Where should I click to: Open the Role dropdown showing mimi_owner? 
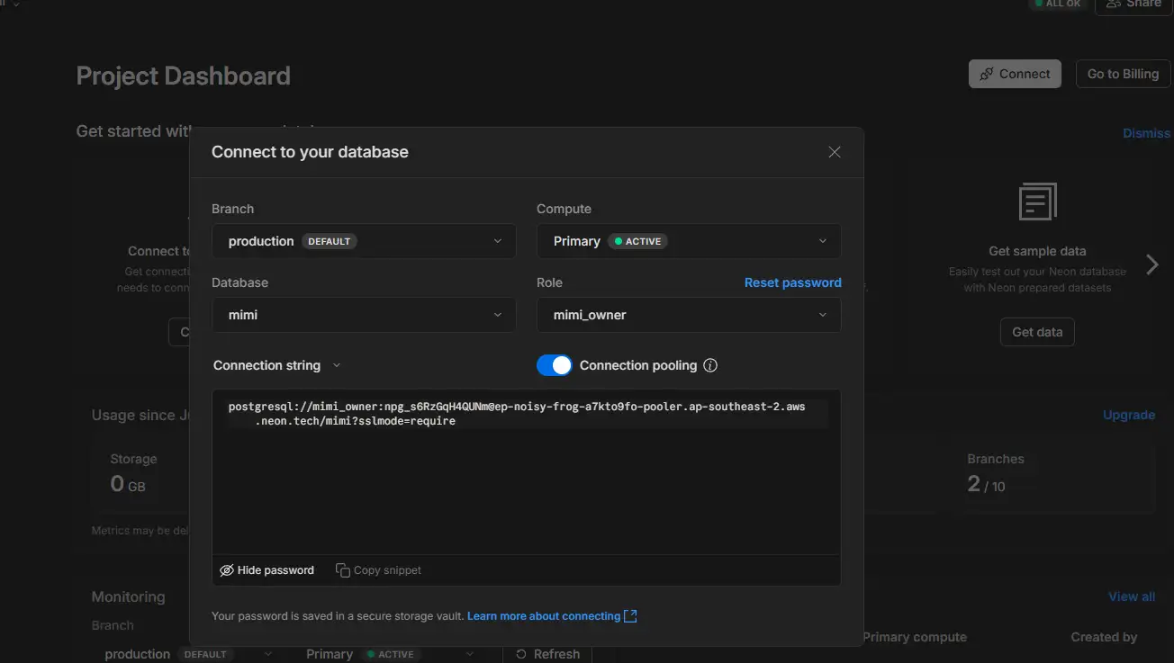[689, 315]
